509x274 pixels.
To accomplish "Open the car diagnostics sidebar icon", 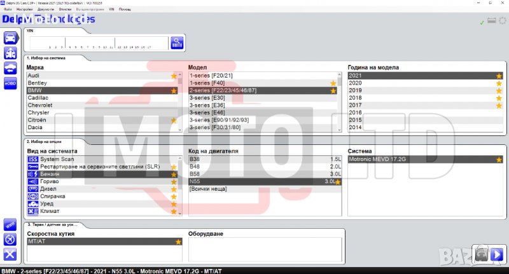I will (x=11, y=38).
